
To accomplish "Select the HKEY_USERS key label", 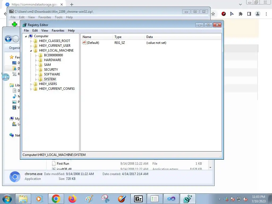I will pyautogui.click(x=48, y=84).
